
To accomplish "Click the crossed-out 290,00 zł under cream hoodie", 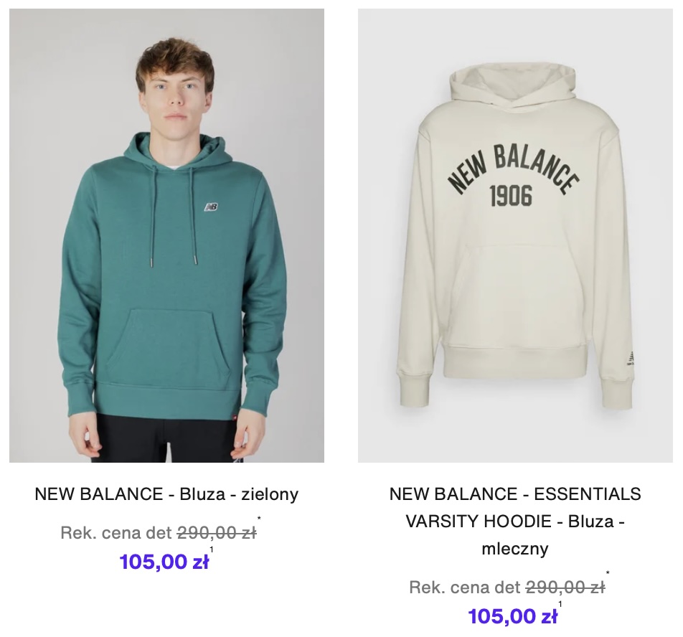I will tap(565, 588).
